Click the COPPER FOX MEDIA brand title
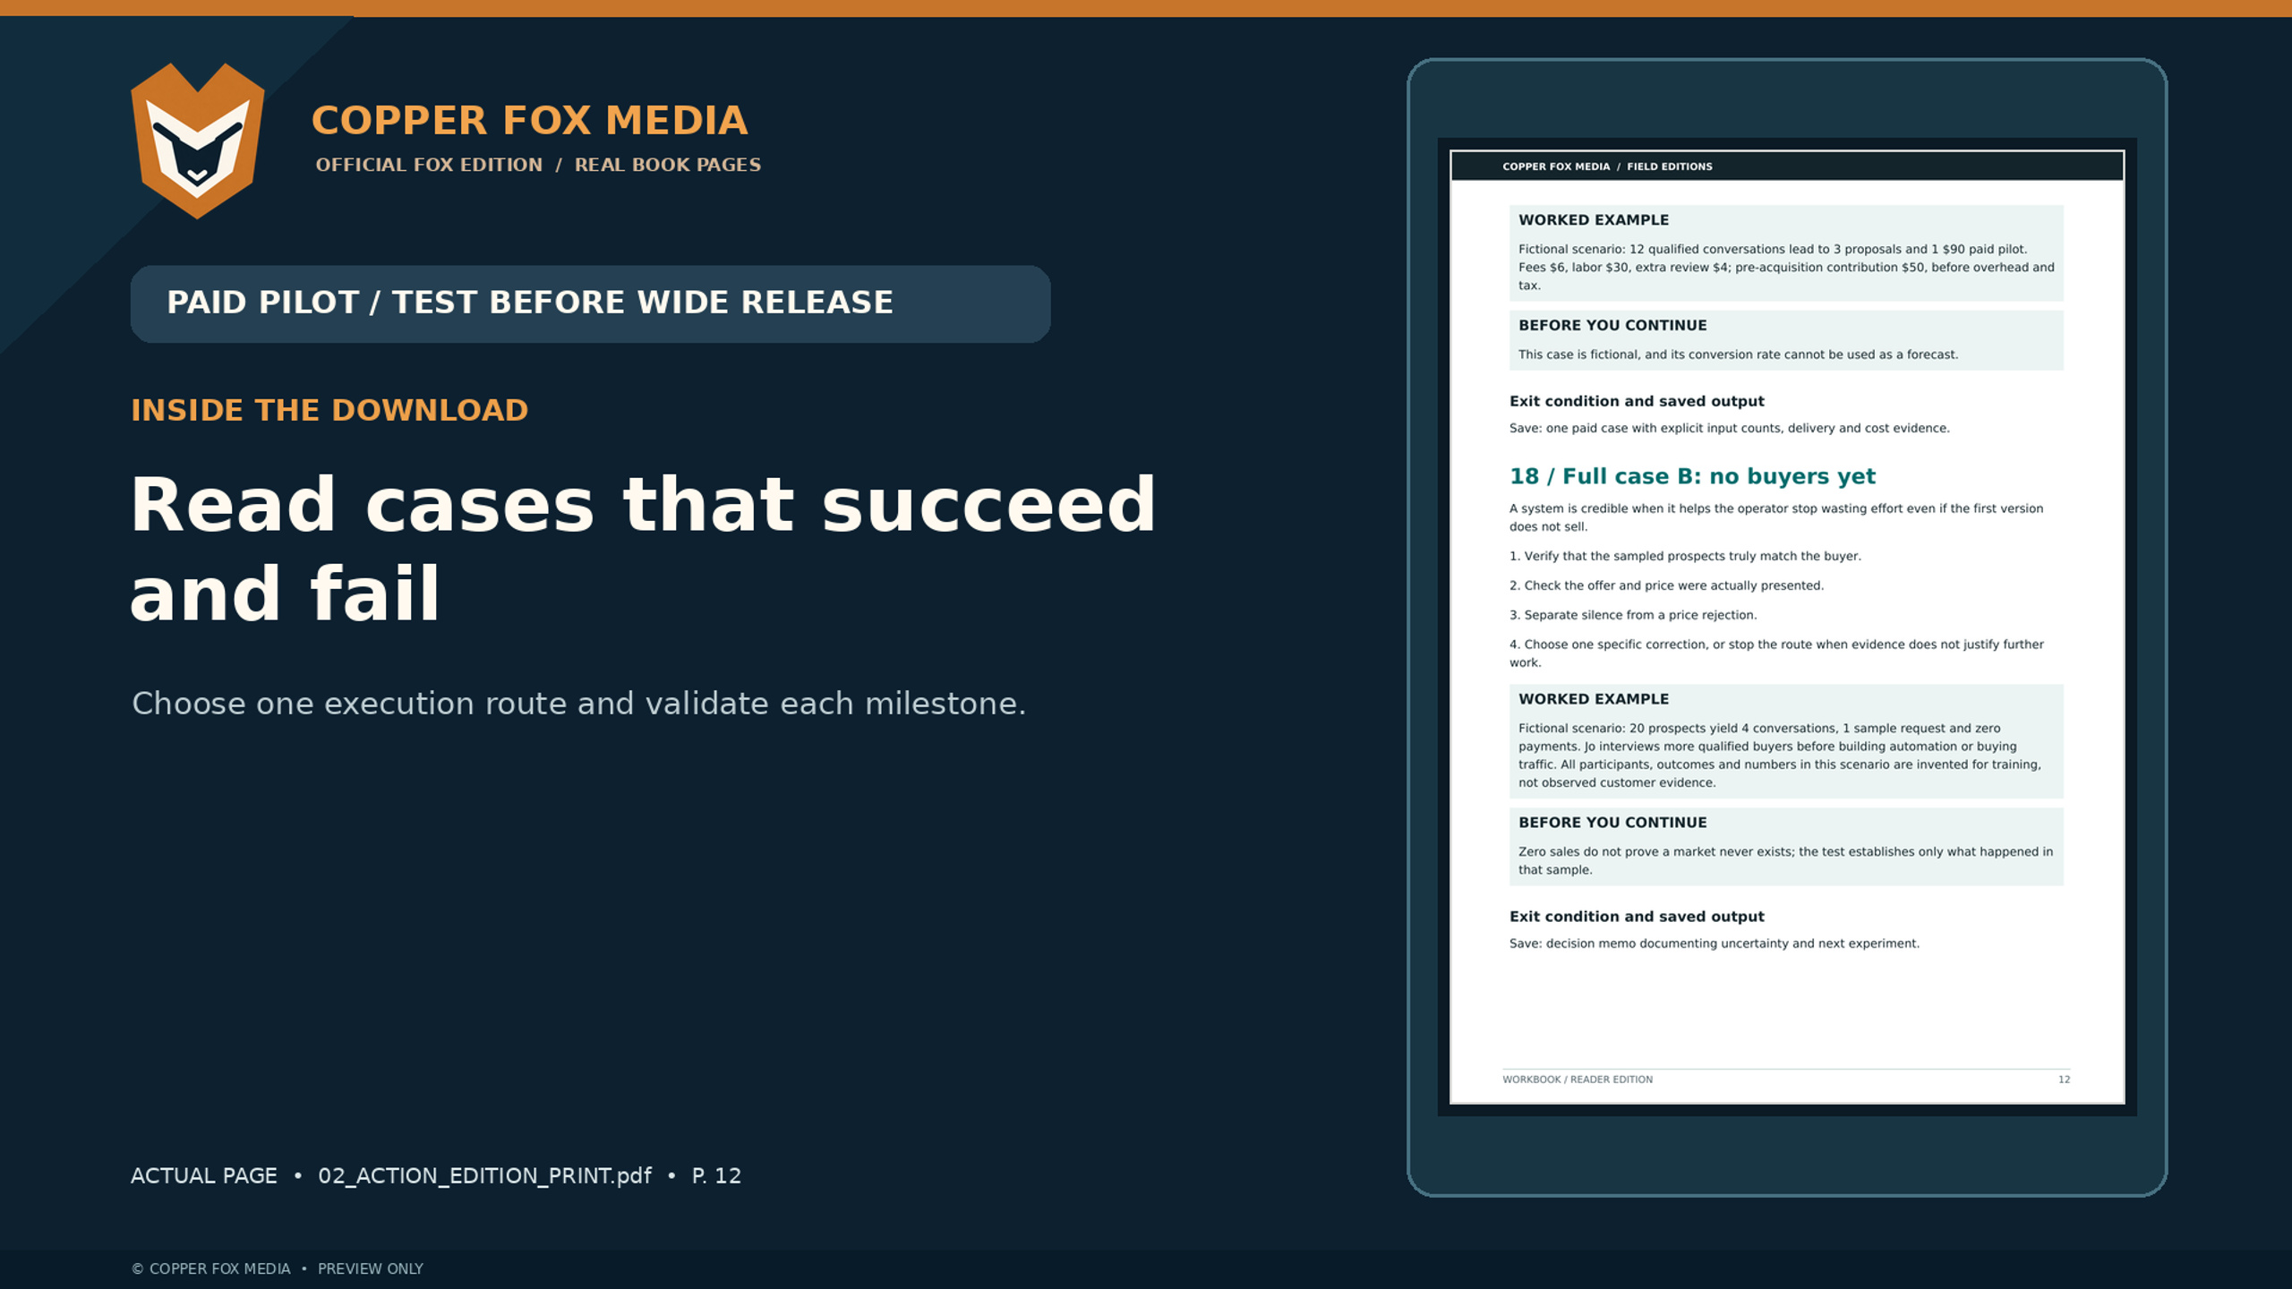Image resolution: width=2292 pixels, height=1289 pixels. coord(529,121)
